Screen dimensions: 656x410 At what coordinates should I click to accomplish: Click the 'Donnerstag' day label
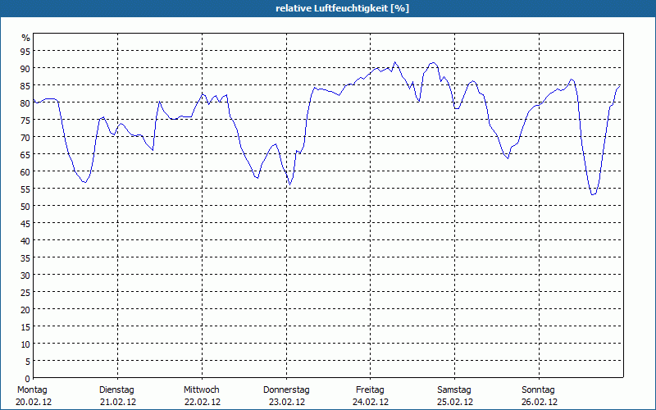pos(286,390)
